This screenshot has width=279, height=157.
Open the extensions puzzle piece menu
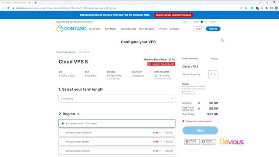[x=266, y=8]
